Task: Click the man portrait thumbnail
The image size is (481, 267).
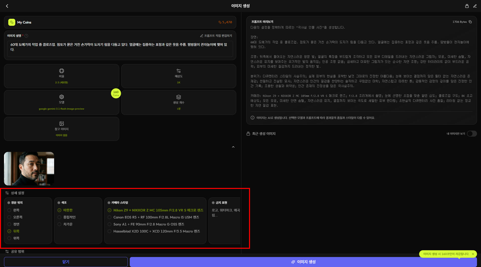Action: pyautogui.click(x=29, y=169)
